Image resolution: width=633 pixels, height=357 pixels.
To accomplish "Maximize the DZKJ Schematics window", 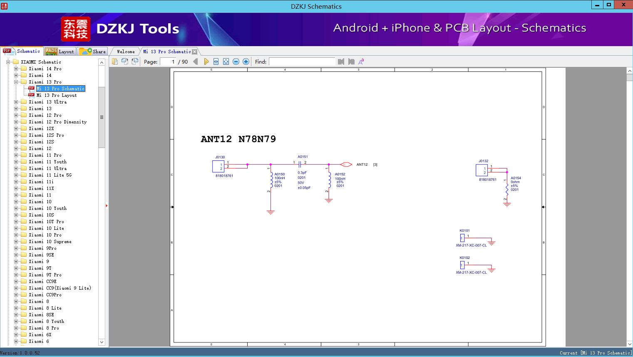I will [609, 5].
